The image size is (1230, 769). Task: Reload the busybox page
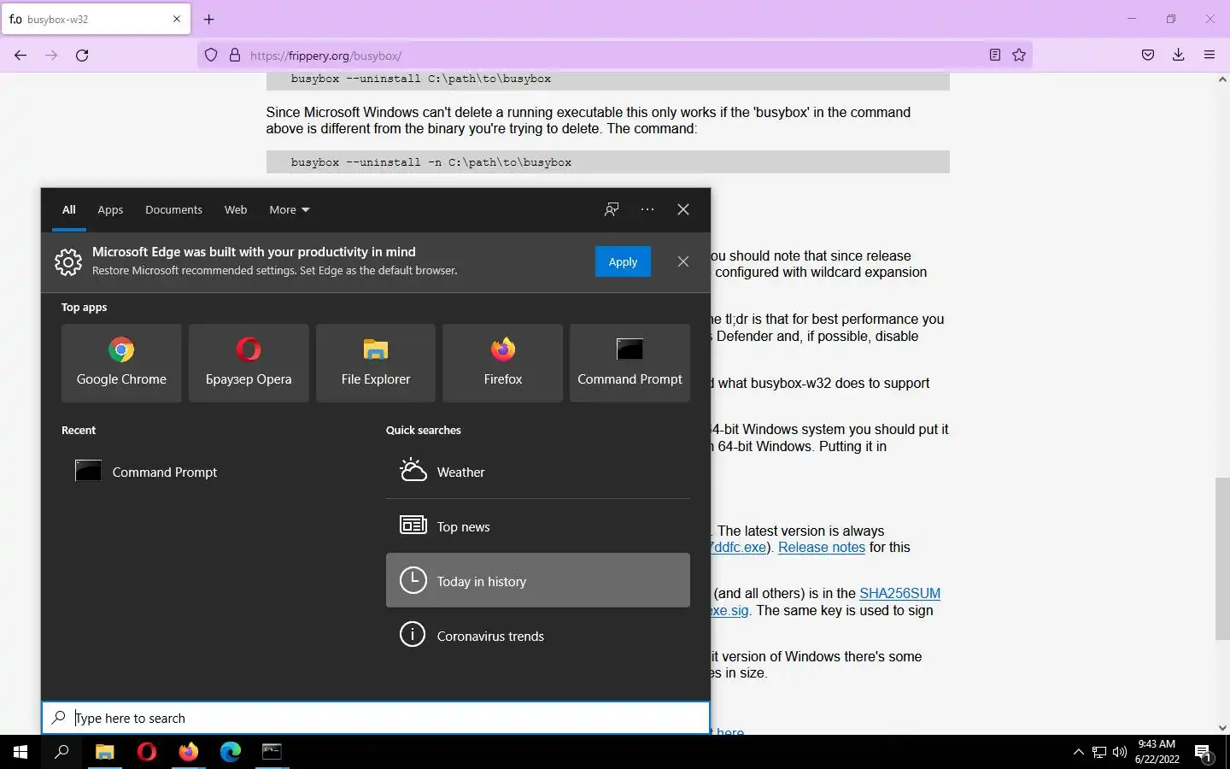click(x=82, y=56)
